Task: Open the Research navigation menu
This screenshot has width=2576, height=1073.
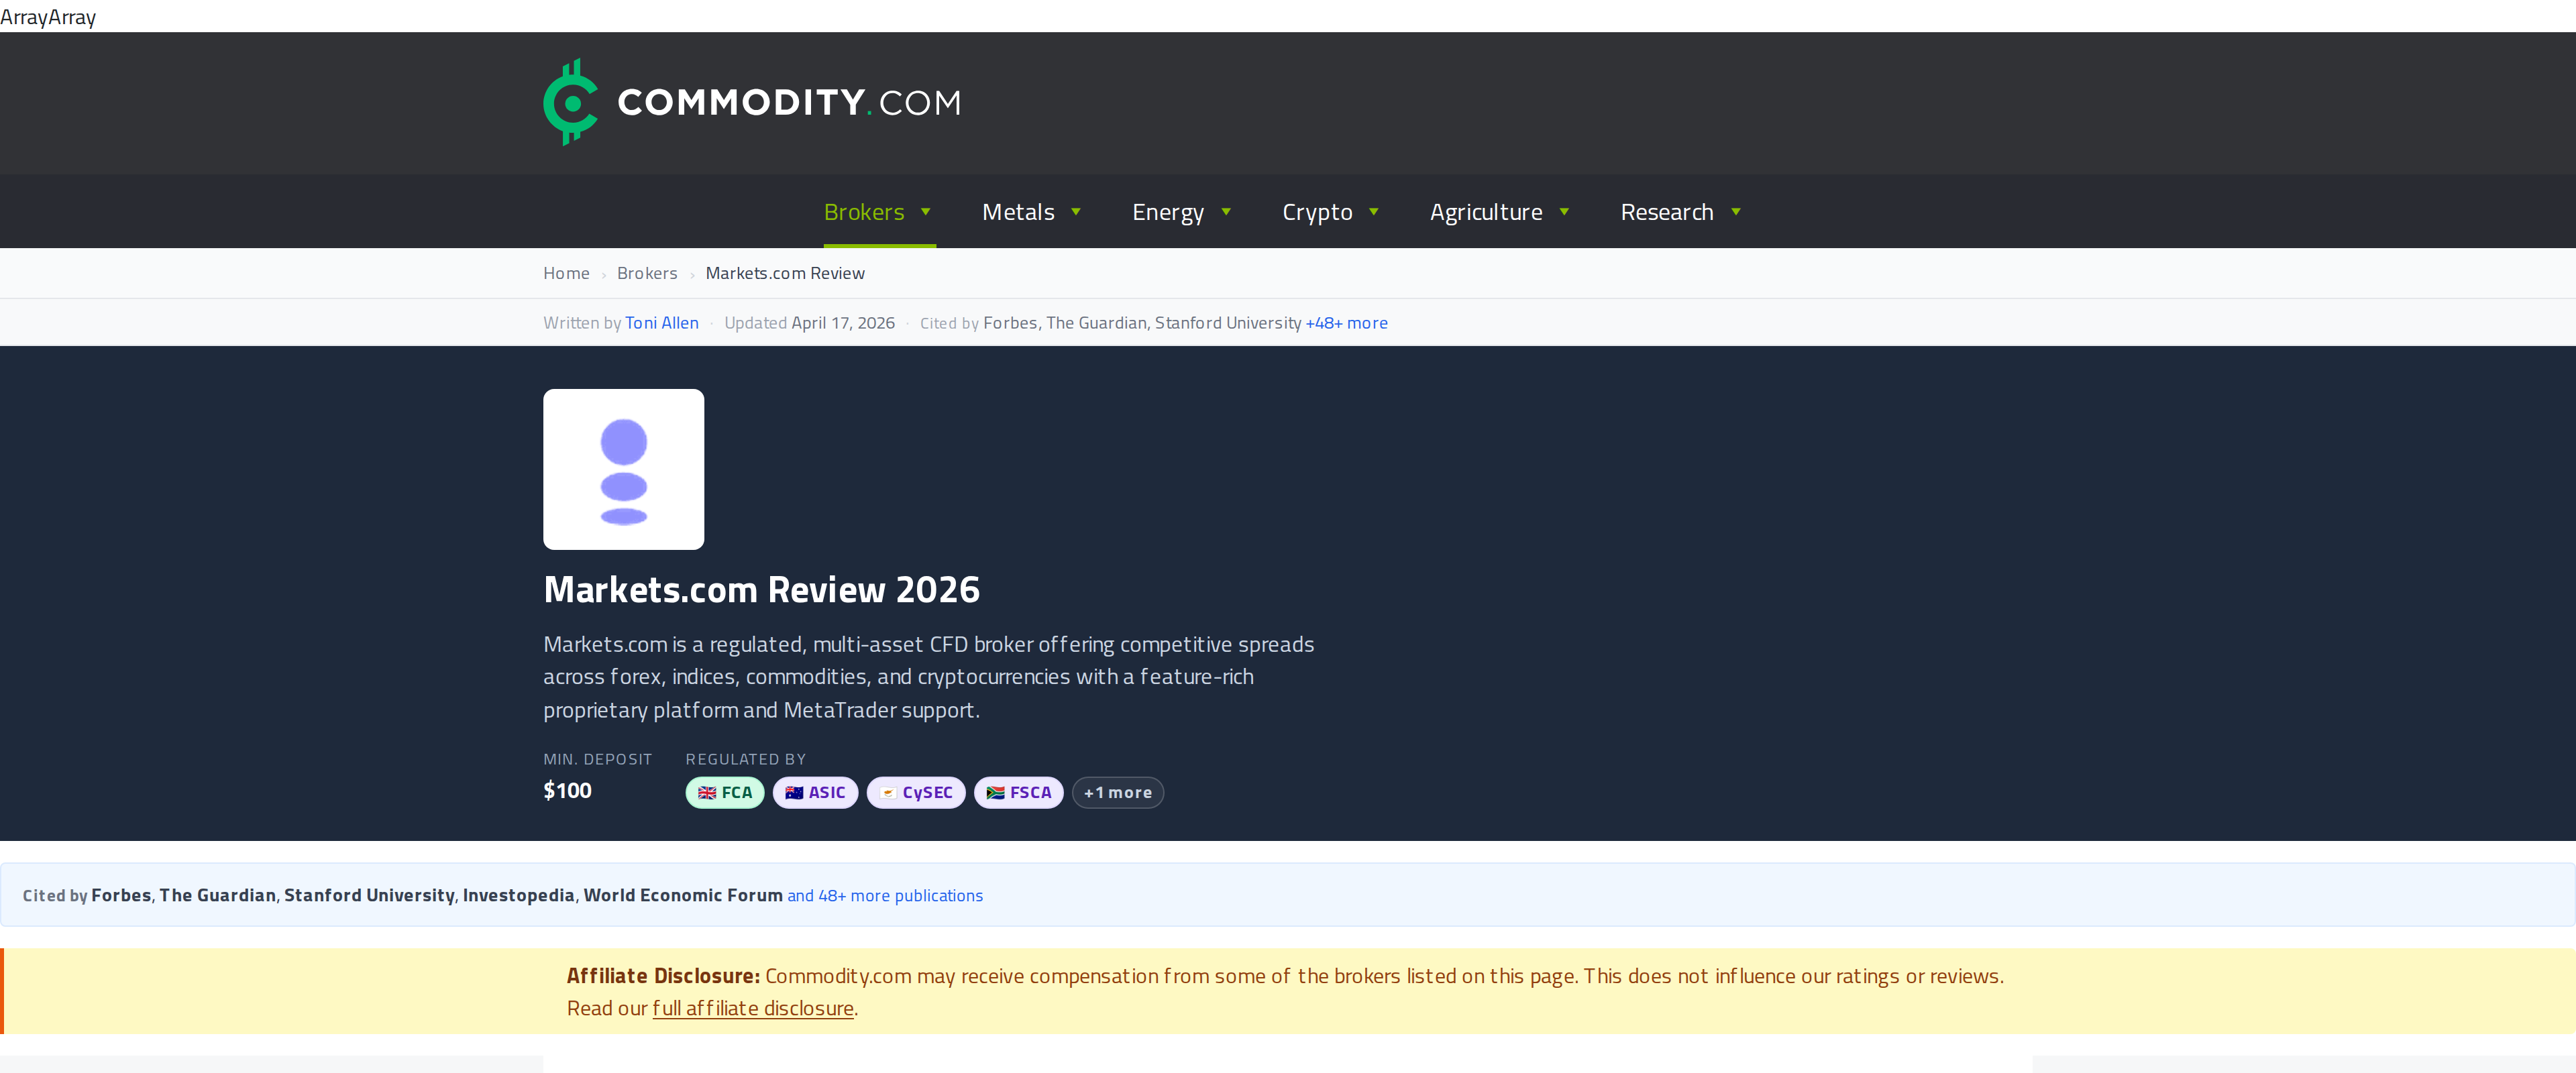Action: (1667, 212)
